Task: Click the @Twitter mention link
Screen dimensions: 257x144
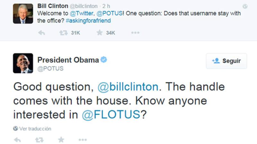Action: point(81,14)
